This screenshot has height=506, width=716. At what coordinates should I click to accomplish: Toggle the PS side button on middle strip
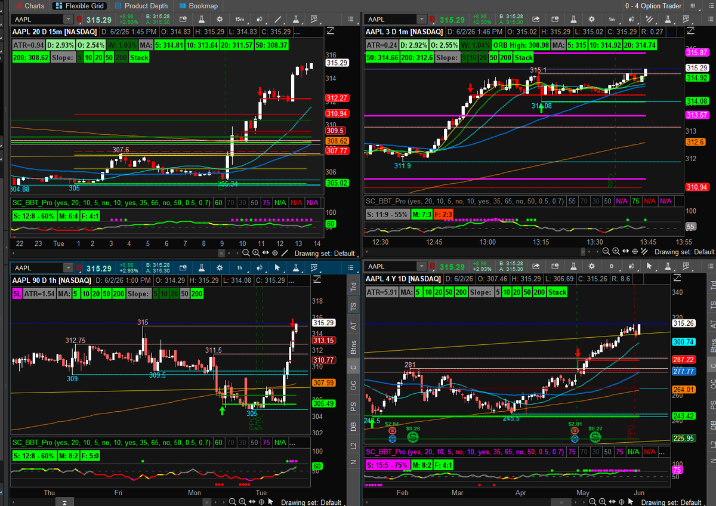tap(353, 405)
